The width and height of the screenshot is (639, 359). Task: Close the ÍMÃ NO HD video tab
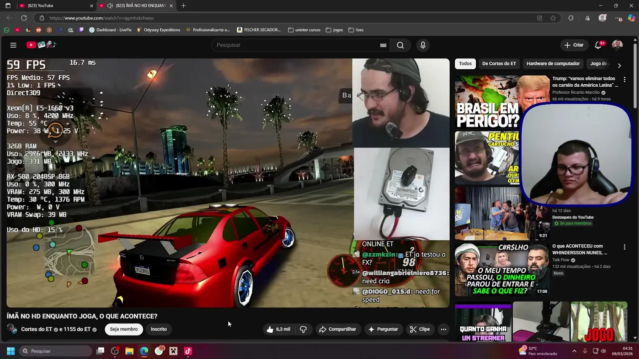pyautogui.click(x=171, y=5)
